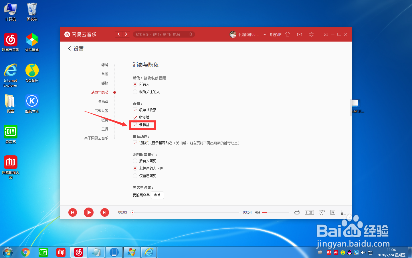Open the settings gear icon in title bar
Image resolution: width=412 pixels, height=258 pixels.
click(x=311, y=34)
